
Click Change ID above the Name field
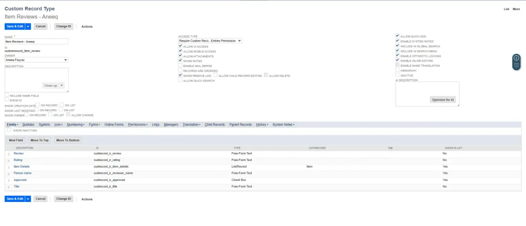[64, 26]
